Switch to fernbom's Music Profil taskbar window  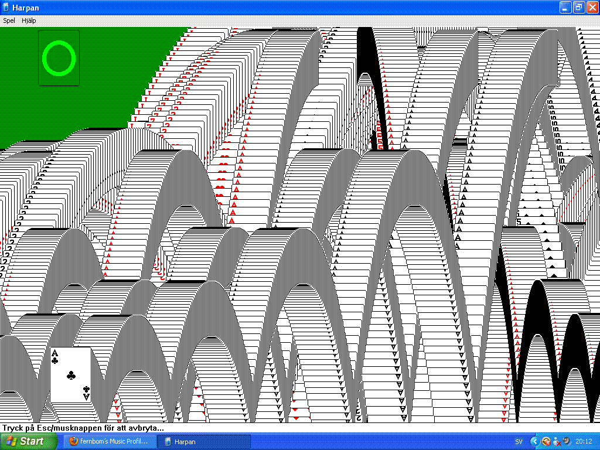click(x=110, y=441)
